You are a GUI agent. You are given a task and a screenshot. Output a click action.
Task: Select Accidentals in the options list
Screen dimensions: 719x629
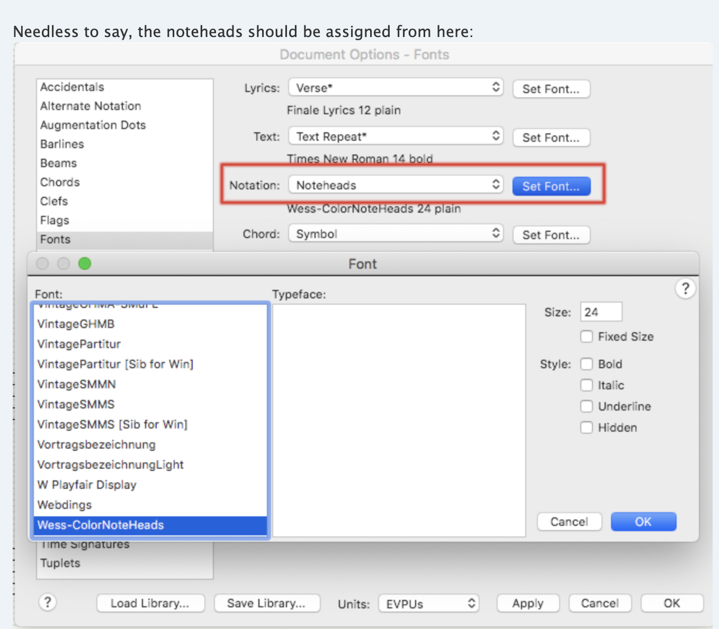tap(73, 87)
